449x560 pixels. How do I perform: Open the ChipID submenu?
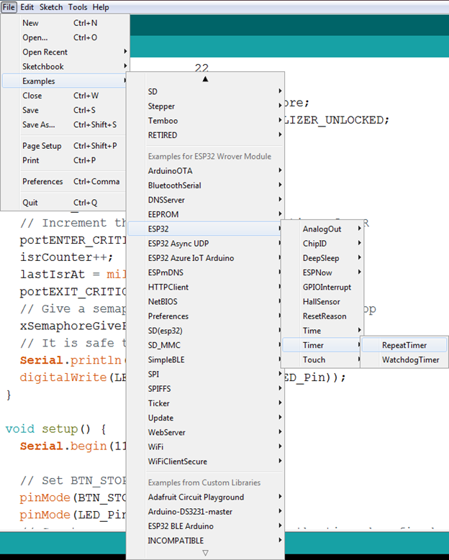(322, 244)
